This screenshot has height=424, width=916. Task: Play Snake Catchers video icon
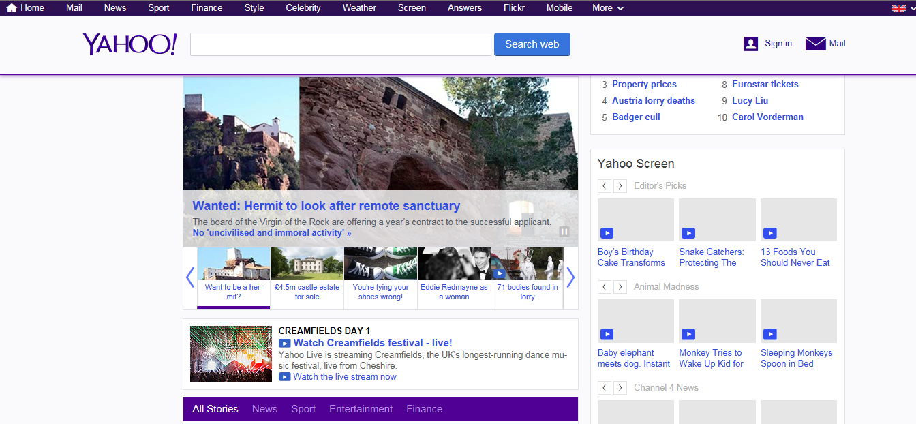[x=688, y=233]
